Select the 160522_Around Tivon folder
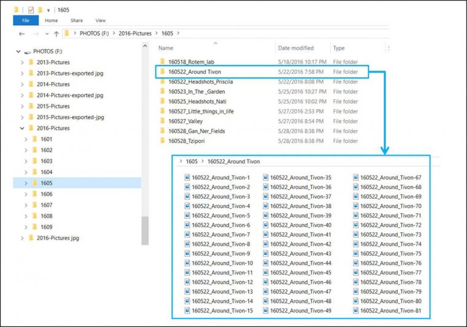Viewport: 467px width, 327px height. tap(262, 72)
